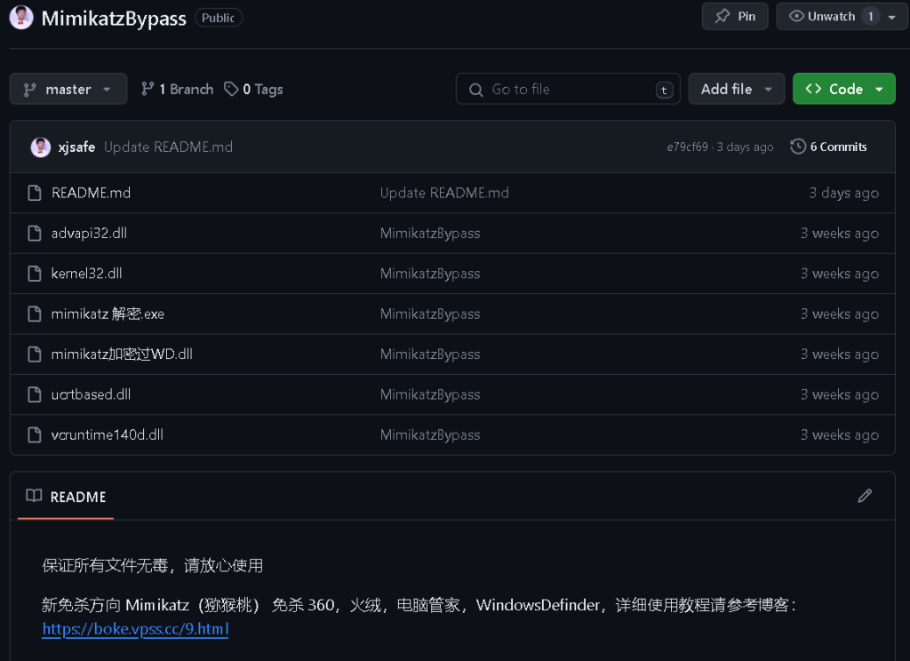This screenshot has width=910, height=661.
Task: Click the file icon beside ucrtbased.dll
Action: pyautogui.click(x=35, y=394)
